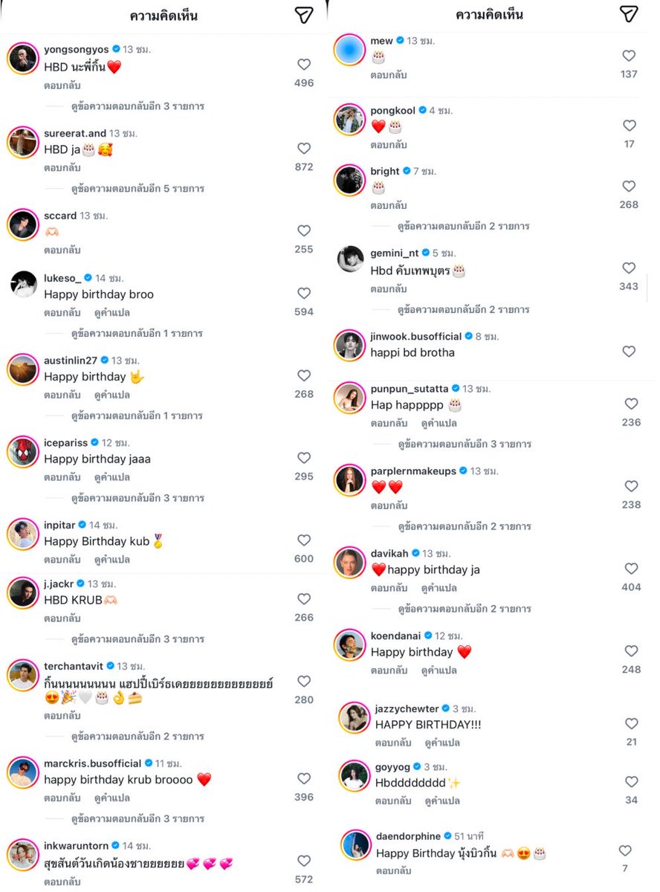Expand 3 more replies under punpun_sutatta
660x892 pixels.
click(465, 444)
